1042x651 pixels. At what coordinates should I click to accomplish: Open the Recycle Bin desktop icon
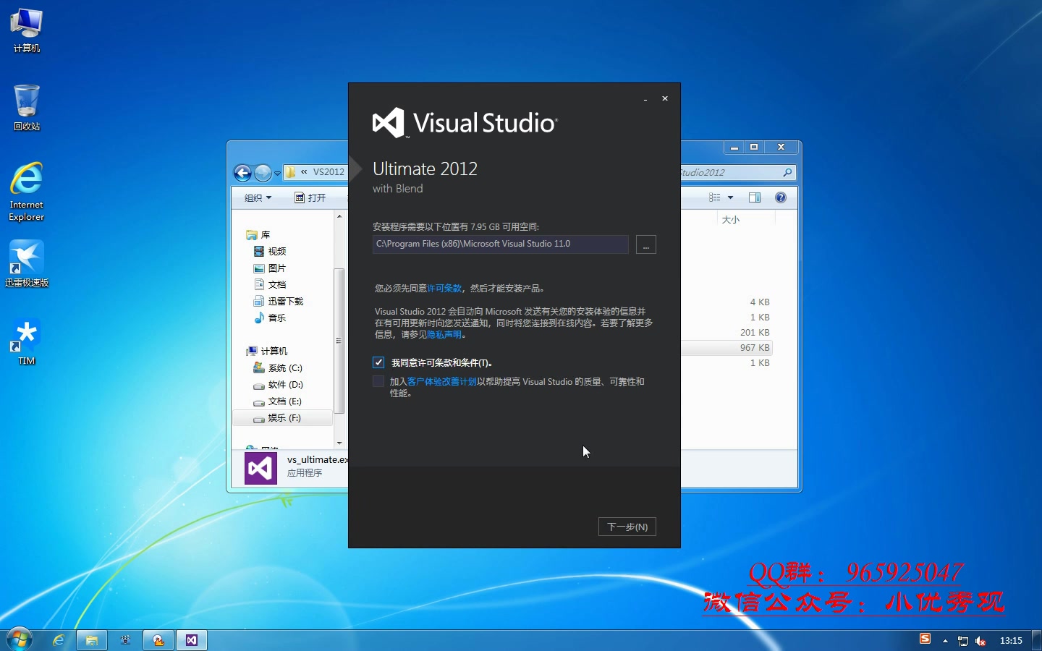pyautogui.click(x=27, y=108)
